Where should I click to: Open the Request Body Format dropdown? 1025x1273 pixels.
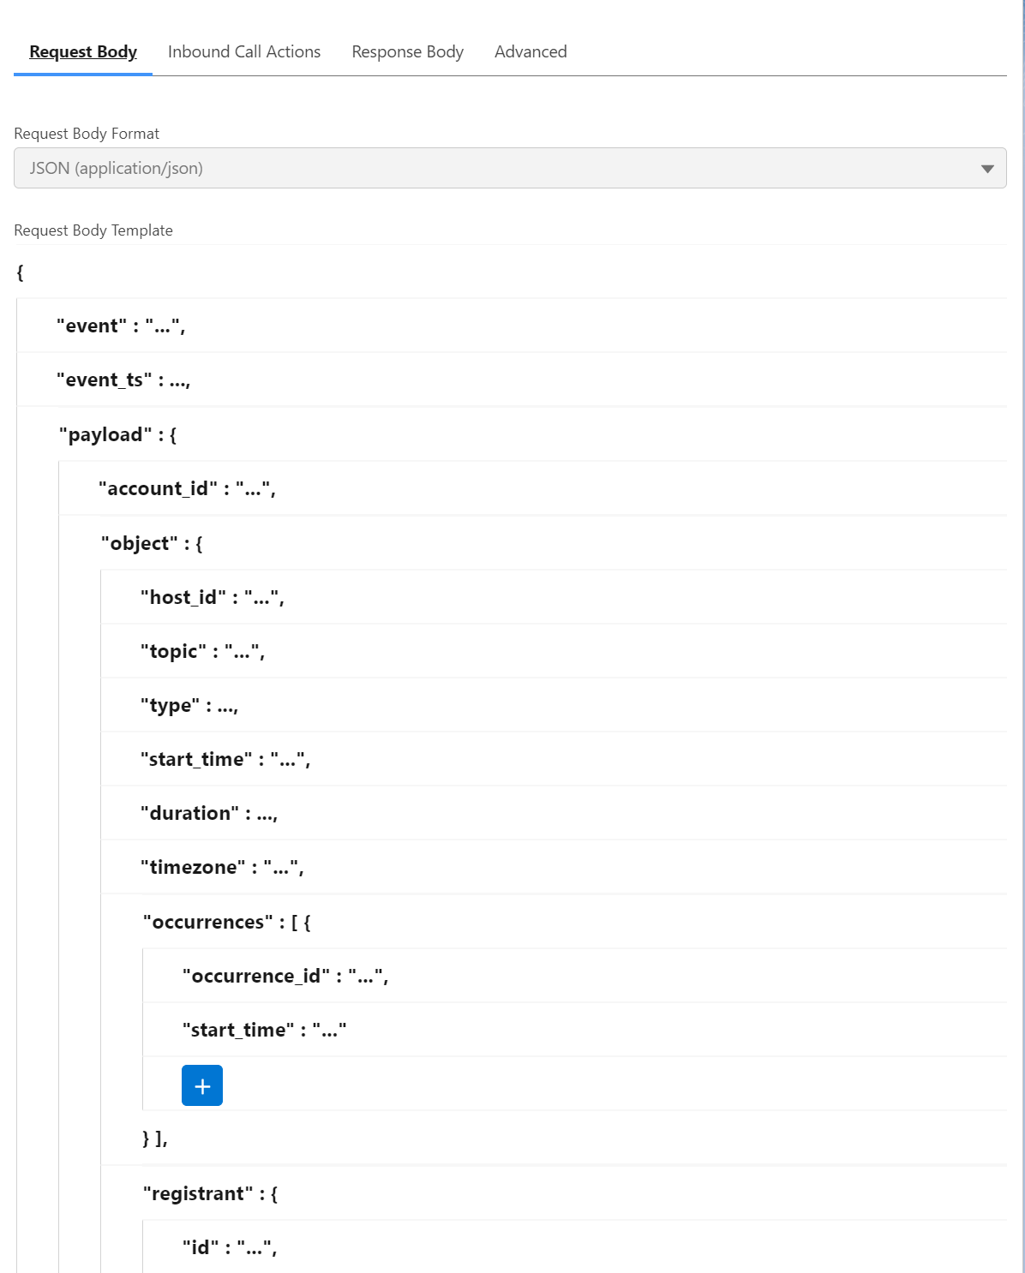coord(510,168)
